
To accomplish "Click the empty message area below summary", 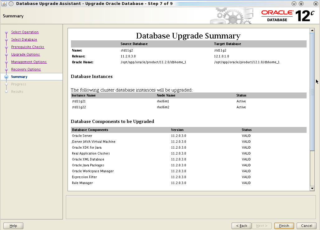I will 191,207.
